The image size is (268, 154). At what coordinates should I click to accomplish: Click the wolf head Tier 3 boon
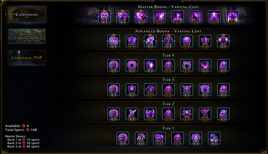pyautogui.click(x=187, y=90)
